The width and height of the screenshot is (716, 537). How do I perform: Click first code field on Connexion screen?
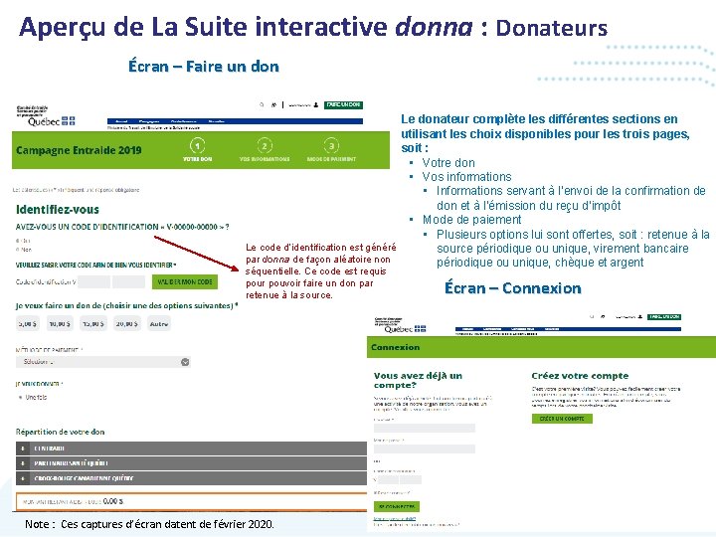coord(388,480)
